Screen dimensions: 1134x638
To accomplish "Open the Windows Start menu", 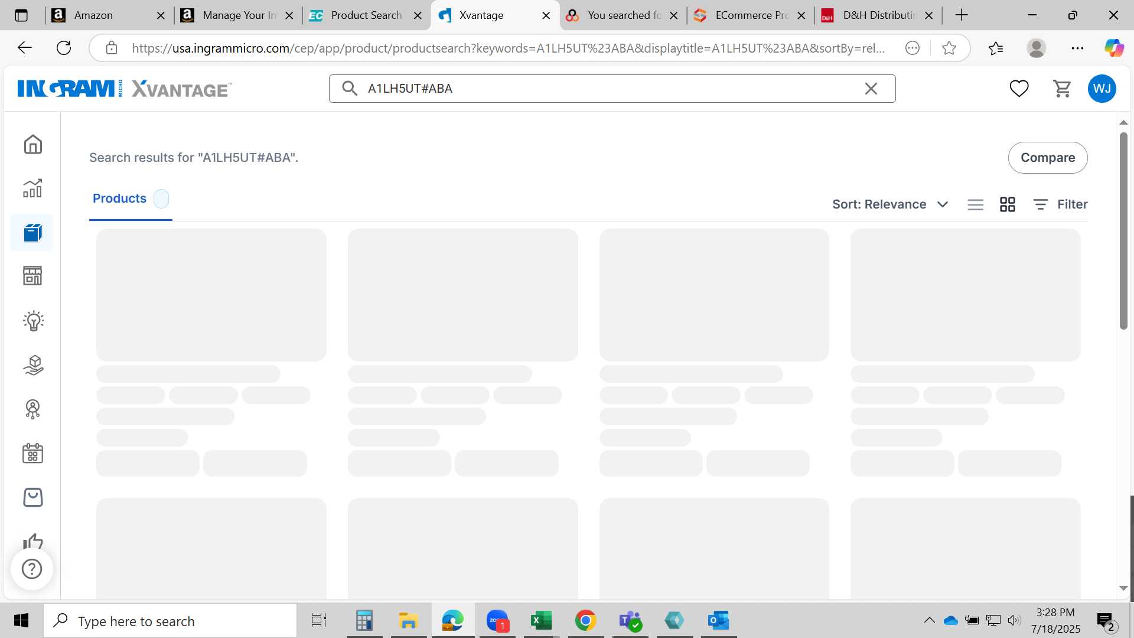I will tap(21, 621).
